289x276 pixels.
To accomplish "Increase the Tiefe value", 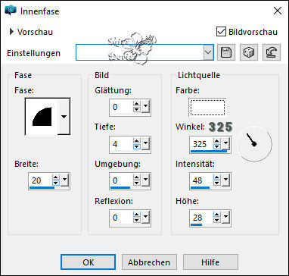I will pos(137,141).
